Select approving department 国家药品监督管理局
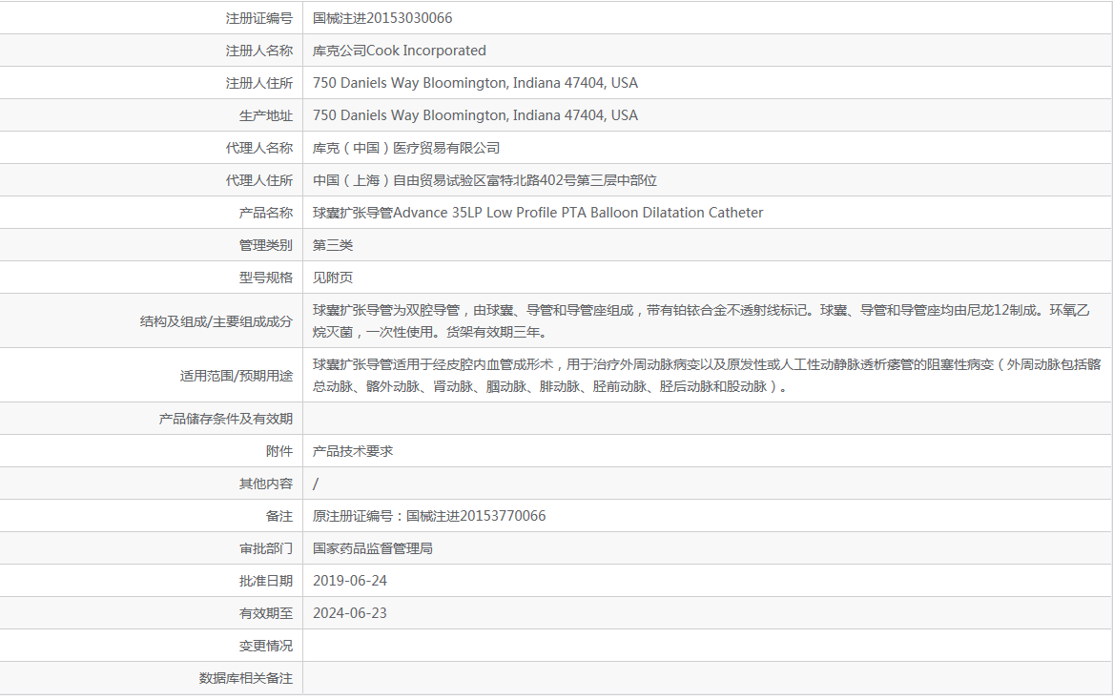Screen dimensions: 1113x700 373,548
